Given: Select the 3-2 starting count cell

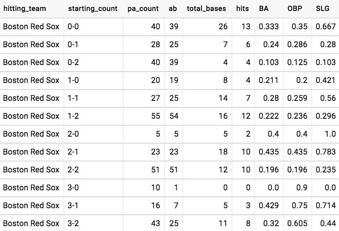Looking at the screenshot, I should pos(73,223).
